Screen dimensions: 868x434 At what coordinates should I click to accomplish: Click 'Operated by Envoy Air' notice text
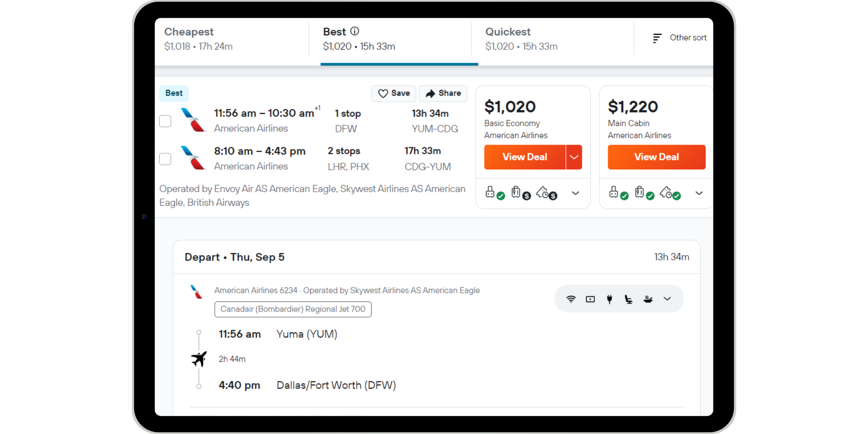(312, 196)
